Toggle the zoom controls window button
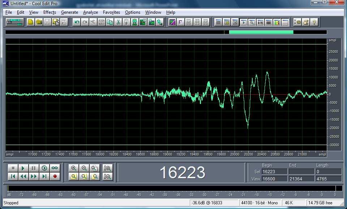 coord(252,22)
